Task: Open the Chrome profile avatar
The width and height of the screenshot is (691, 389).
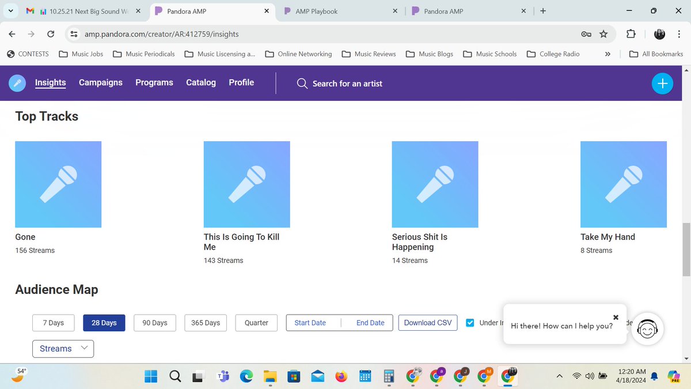Action: 660,34
